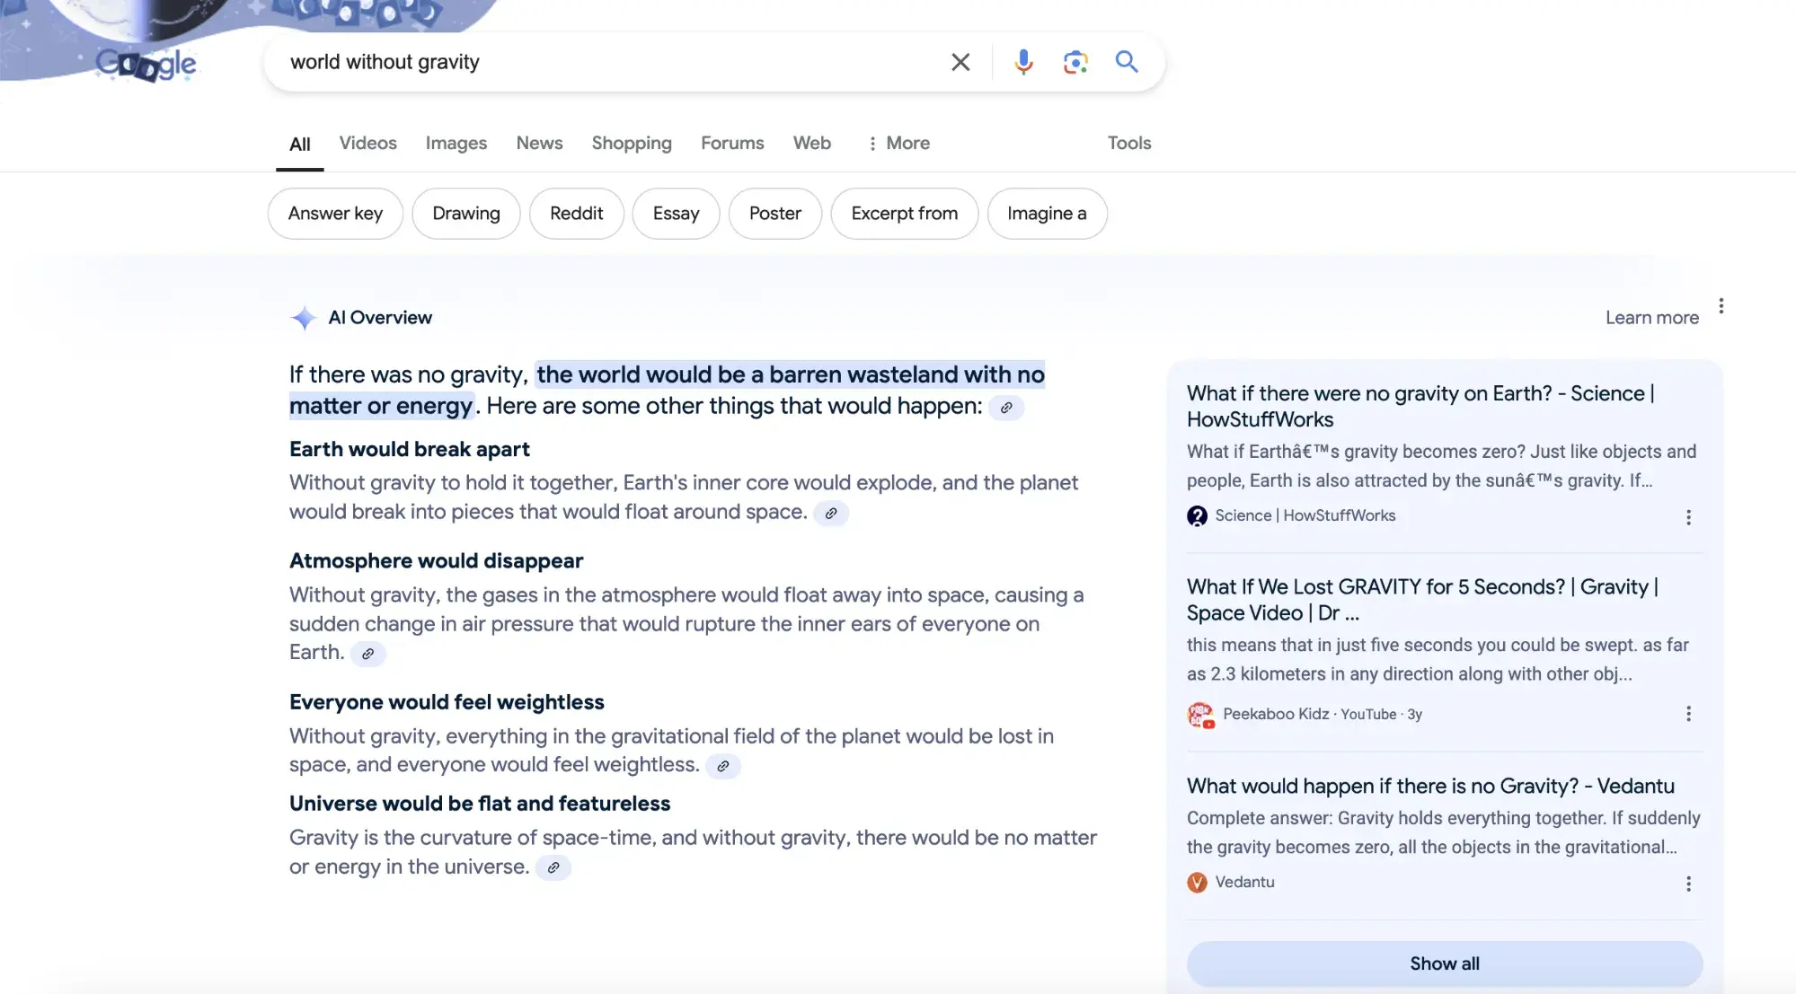The height and width of the screenshot is (994, 1796).
Task: Click the Learn more link in AI Overview
Action: (1651, 316)
